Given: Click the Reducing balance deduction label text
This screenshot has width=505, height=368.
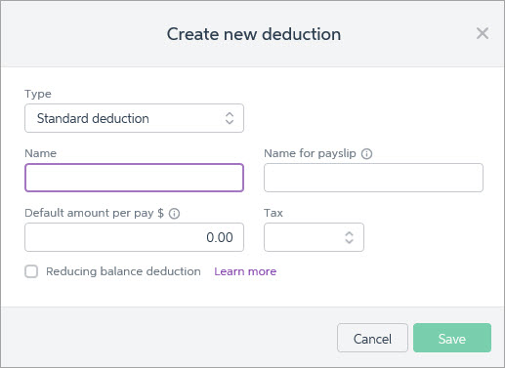Looking at the screenshot, I should [x=123, y=271].
